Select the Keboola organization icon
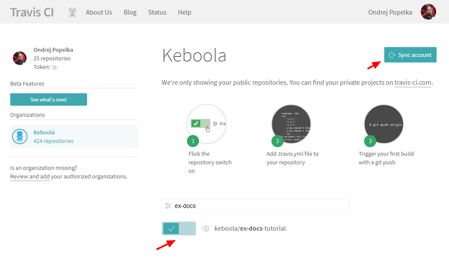This screenshot has height=267, width=449. (20, 136)
